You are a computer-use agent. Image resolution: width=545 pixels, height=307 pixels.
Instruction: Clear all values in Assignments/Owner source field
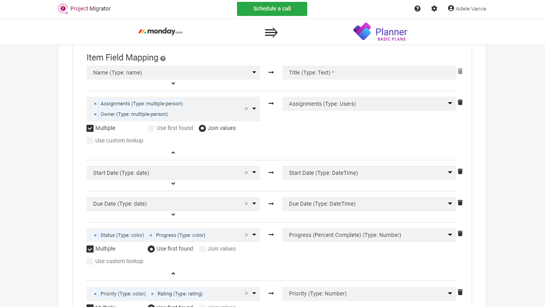247,109
